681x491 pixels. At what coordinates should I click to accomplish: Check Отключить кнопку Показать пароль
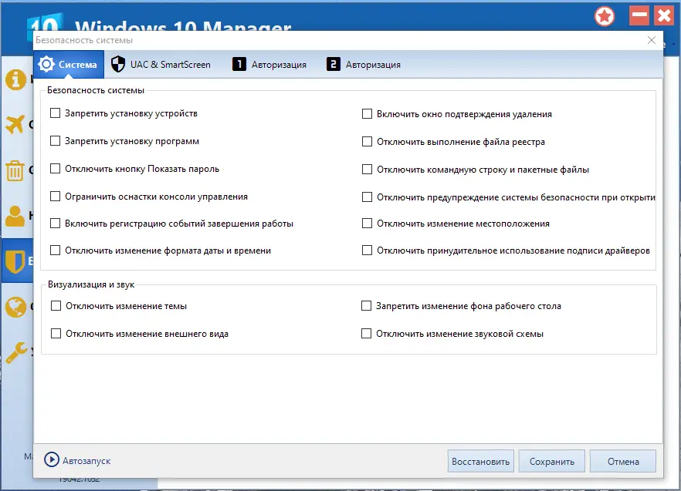(x=56, y=169)
